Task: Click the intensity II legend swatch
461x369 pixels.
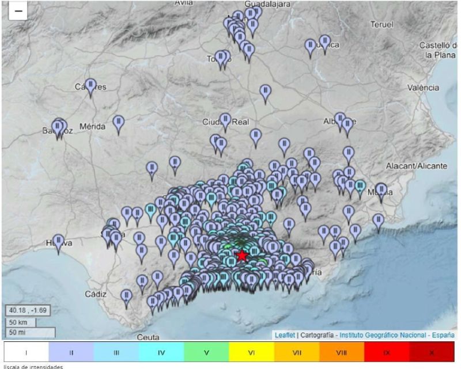Action: (71, 352)
